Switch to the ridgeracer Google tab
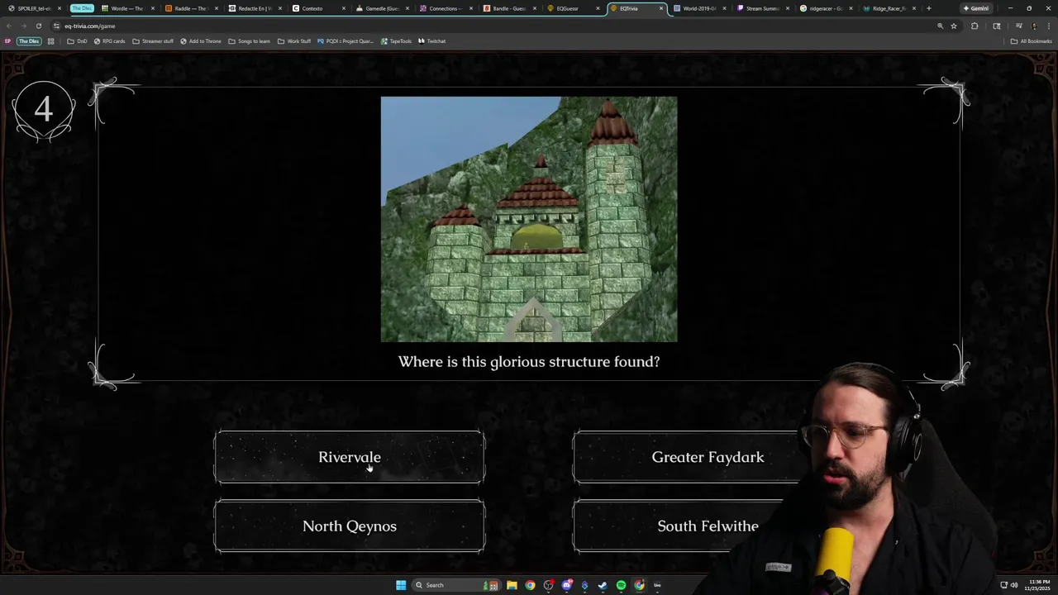The image size is (1058, 595). click(826, 8)
